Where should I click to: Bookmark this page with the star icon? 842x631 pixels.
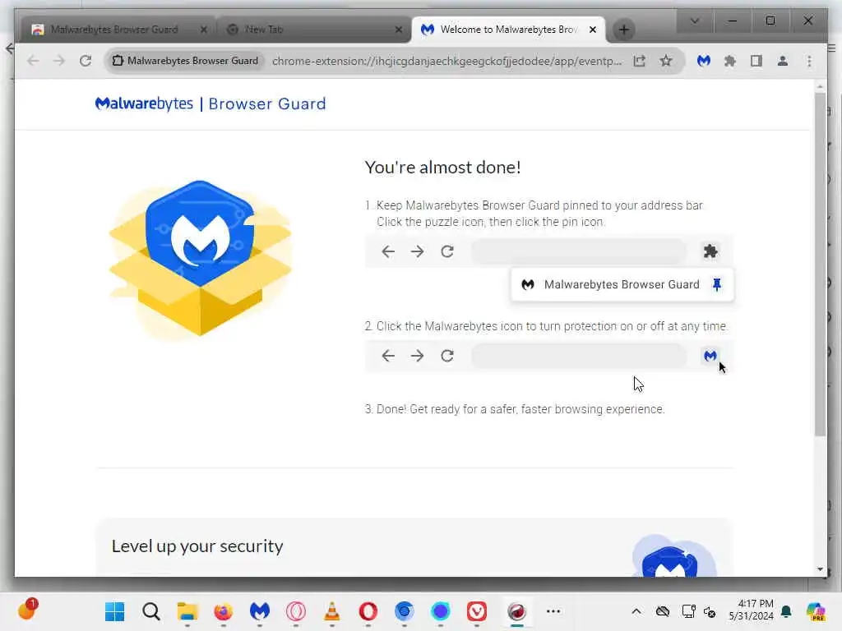666,61
